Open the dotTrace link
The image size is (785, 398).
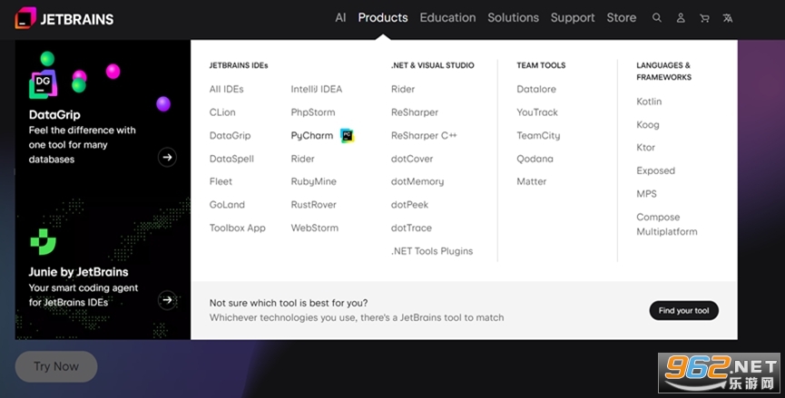pos(411,228)
